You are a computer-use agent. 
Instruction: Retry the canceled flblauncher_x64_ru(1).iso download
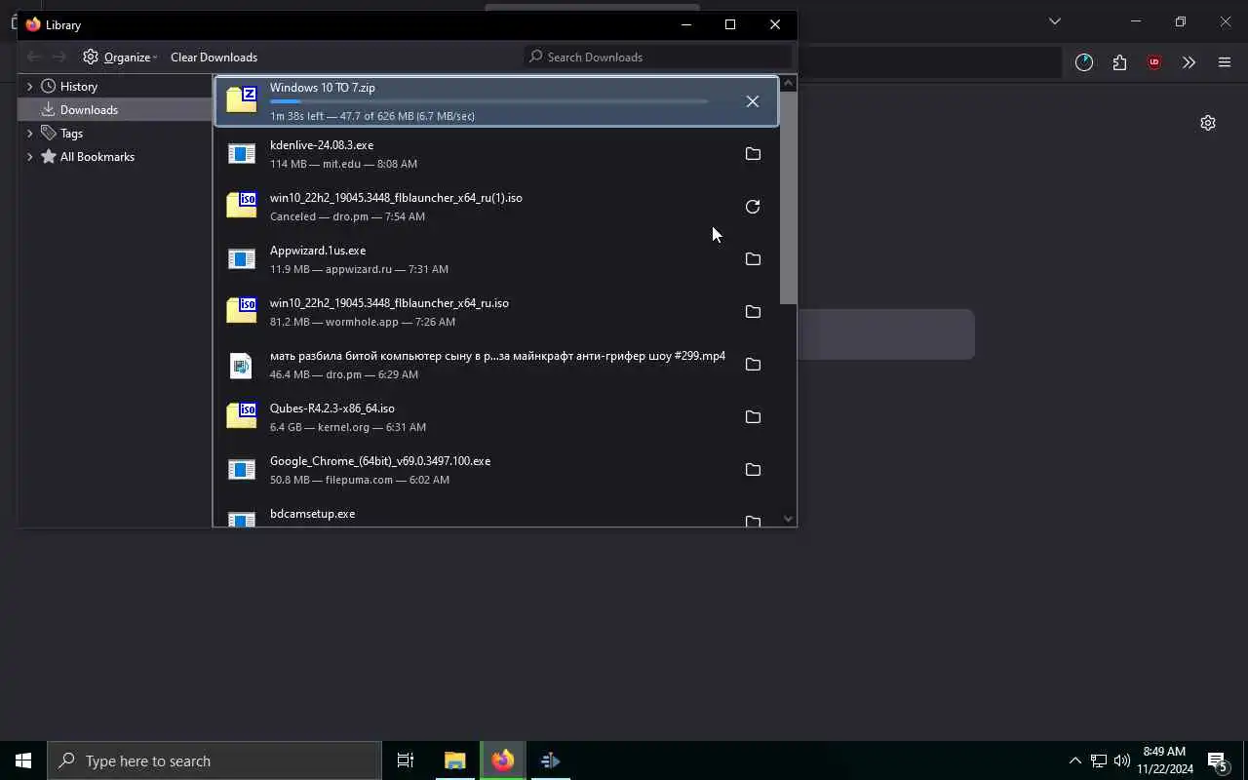(x=753, y=207)
